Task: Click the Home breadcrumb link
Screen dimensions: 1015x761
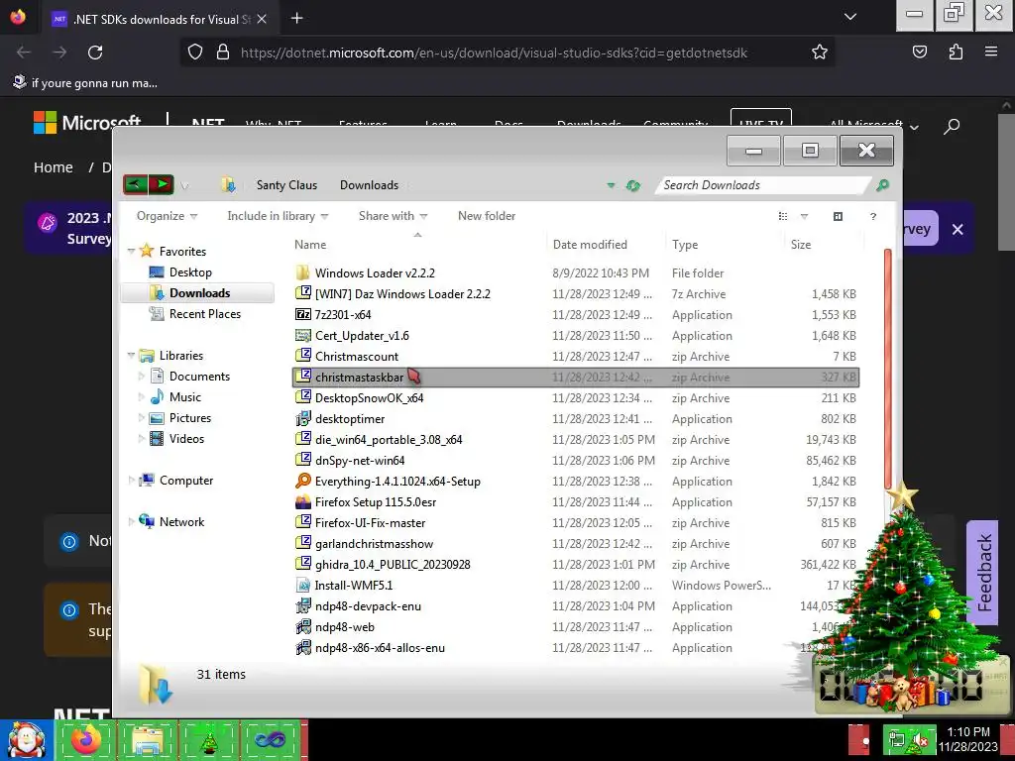Action: (x=54, y=167)
